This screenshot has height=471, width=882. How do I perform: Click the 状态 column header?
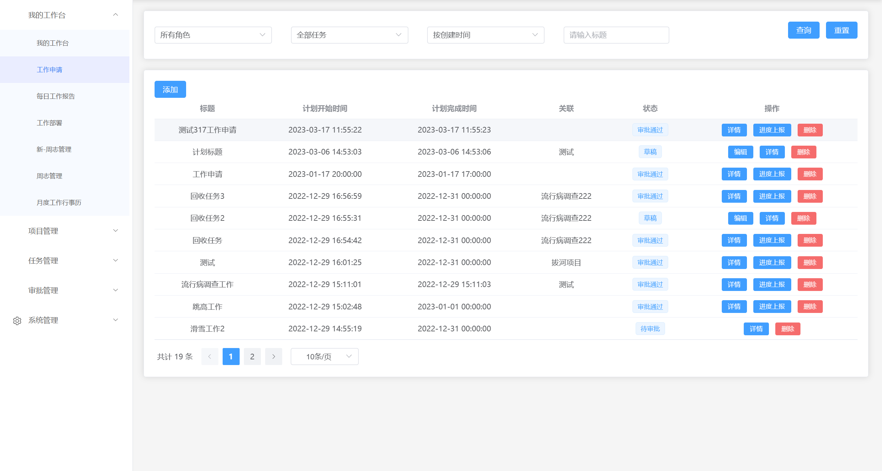pos(650,108)
